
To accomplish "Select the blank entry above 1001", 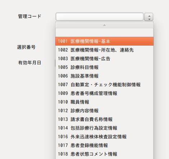I will tap(104, 33).
